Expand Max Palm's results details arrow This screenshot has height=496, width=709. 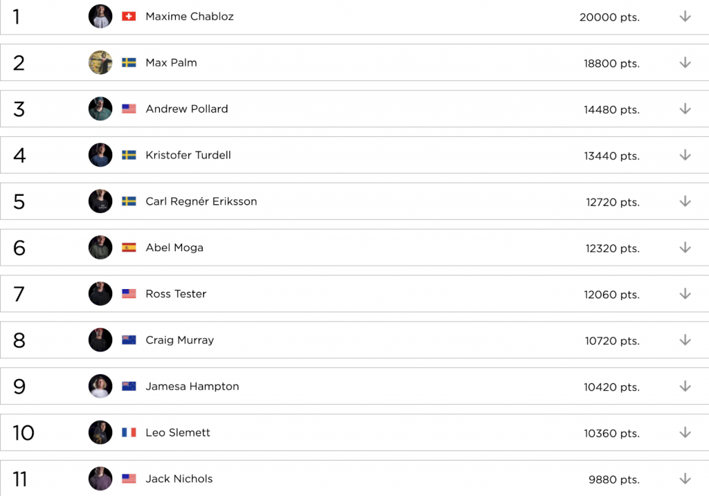[685, 63]
